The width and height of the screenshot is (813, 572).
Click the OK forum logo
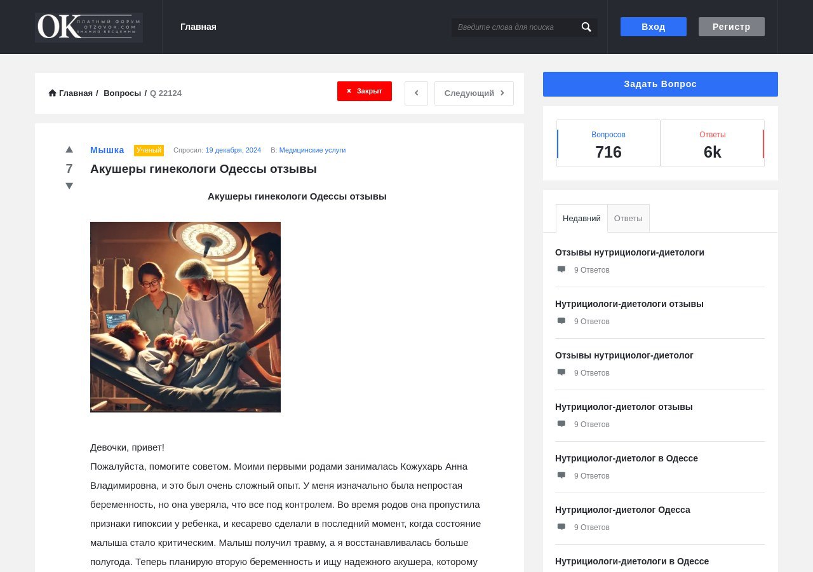click(x=89, y=27)
